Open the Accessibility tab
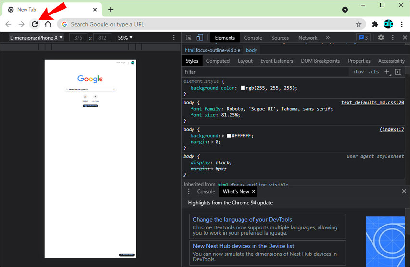 (391, 61)
